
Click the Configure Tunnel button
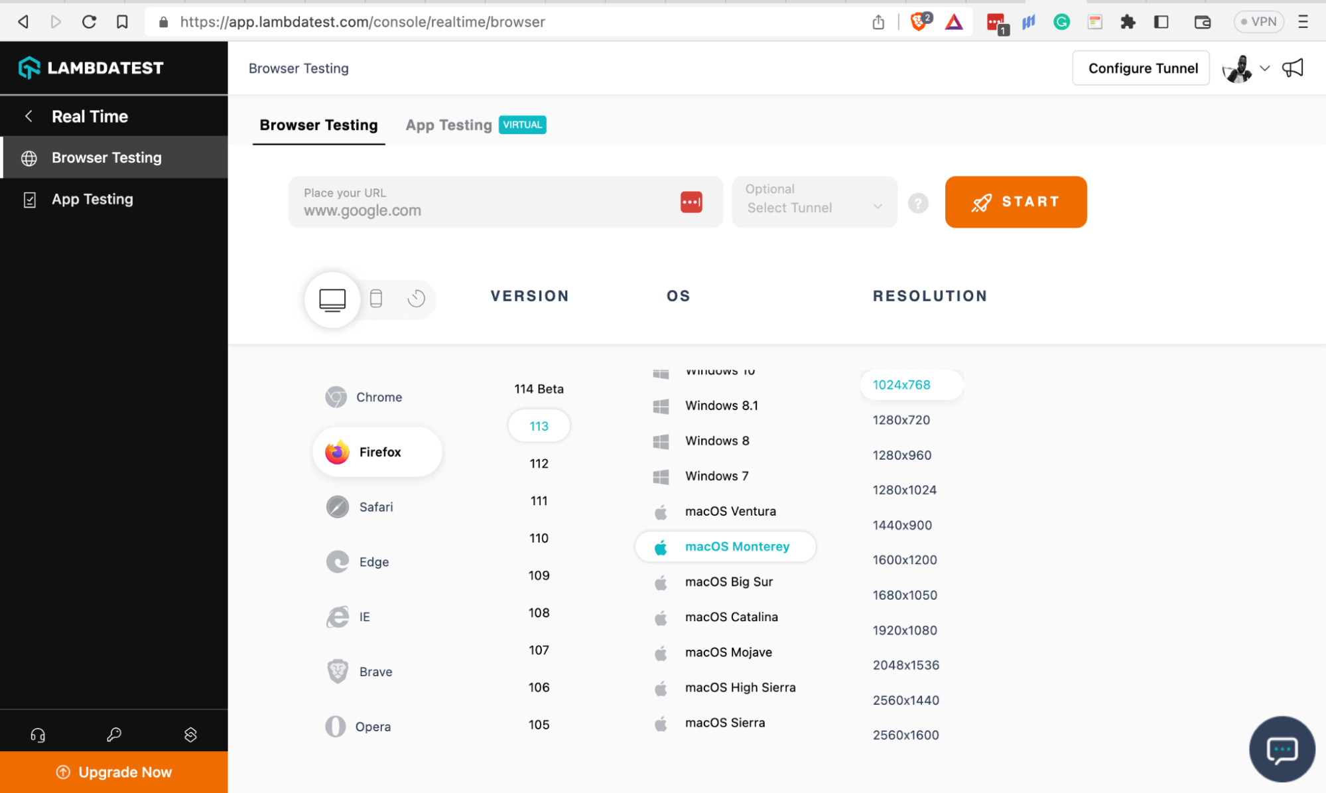tap(1142, 68)
